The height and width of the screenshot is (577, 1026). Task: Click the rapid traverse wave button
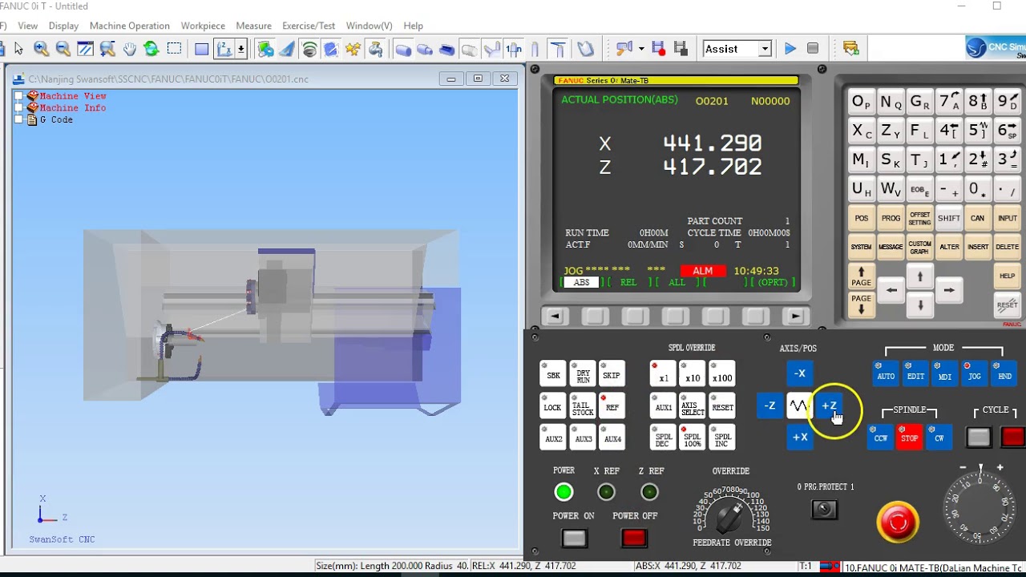click(x=799, y=406)
